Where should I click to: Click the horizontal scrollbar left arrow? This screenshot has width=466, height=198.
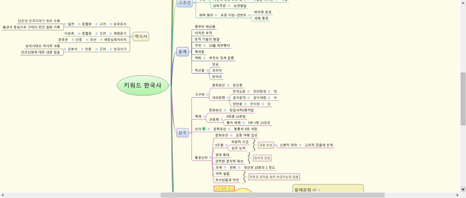3,195
